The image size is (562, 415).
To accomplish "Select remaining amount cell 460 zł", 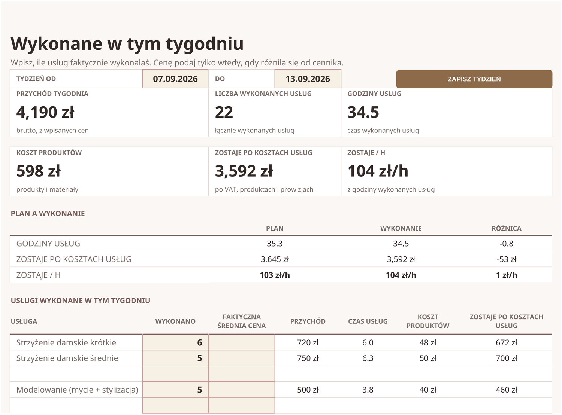I will 507,390.
